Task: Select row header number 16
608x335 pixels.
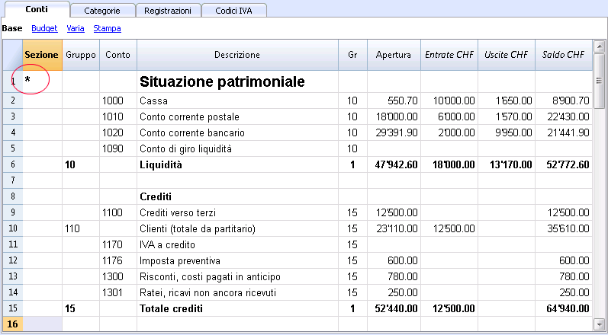Action: pyautogui.click(x=12, y=324)
